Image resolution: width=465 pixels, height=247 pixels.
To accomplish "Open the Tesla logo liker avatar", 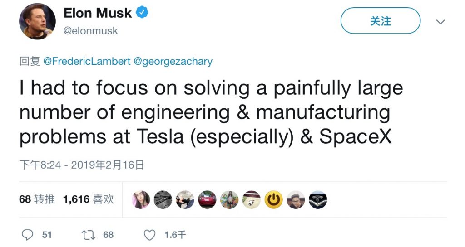I will click(x=318, y=199).
